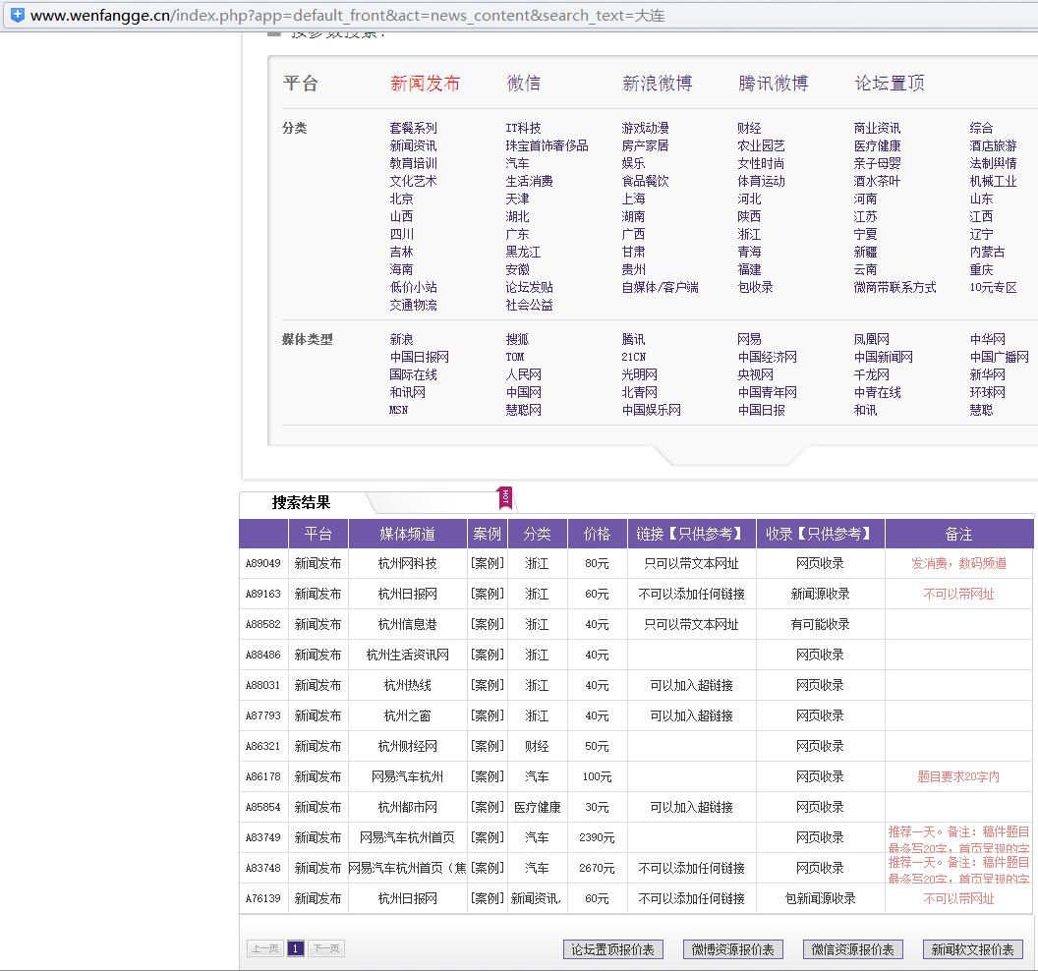Click price 2390元 cell

point(597,837)
